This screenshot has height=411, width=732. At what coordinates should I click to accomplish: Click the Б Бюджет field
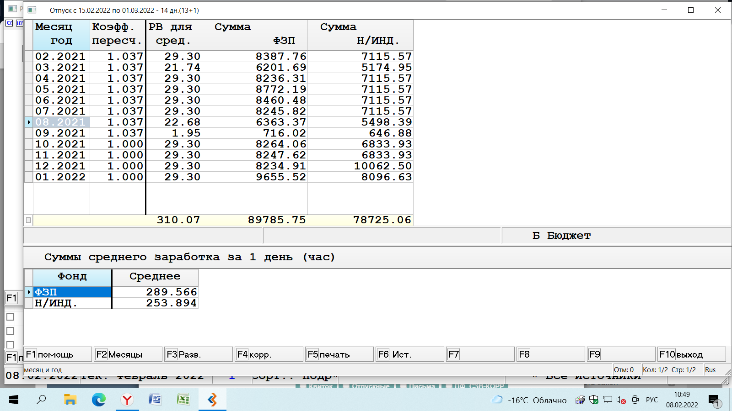click(616, 236)
